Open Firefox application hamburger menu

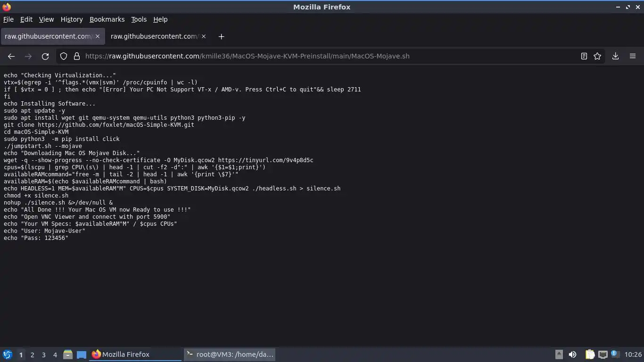pos(633,56)
